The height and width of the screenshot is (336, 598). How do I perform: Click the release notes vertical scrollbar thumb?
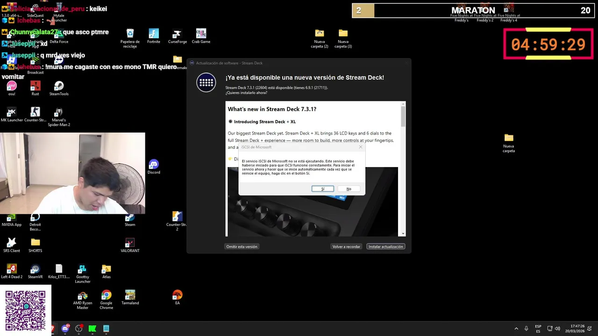tap(403, 116)
